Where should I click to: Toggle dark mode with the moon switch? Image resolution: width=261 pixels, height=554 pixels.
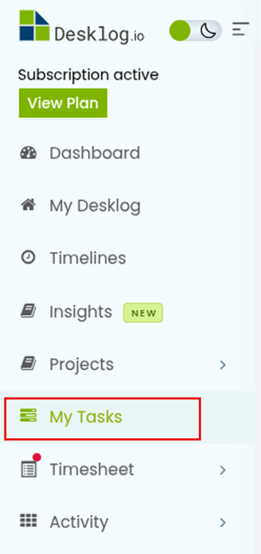[195, 31]
